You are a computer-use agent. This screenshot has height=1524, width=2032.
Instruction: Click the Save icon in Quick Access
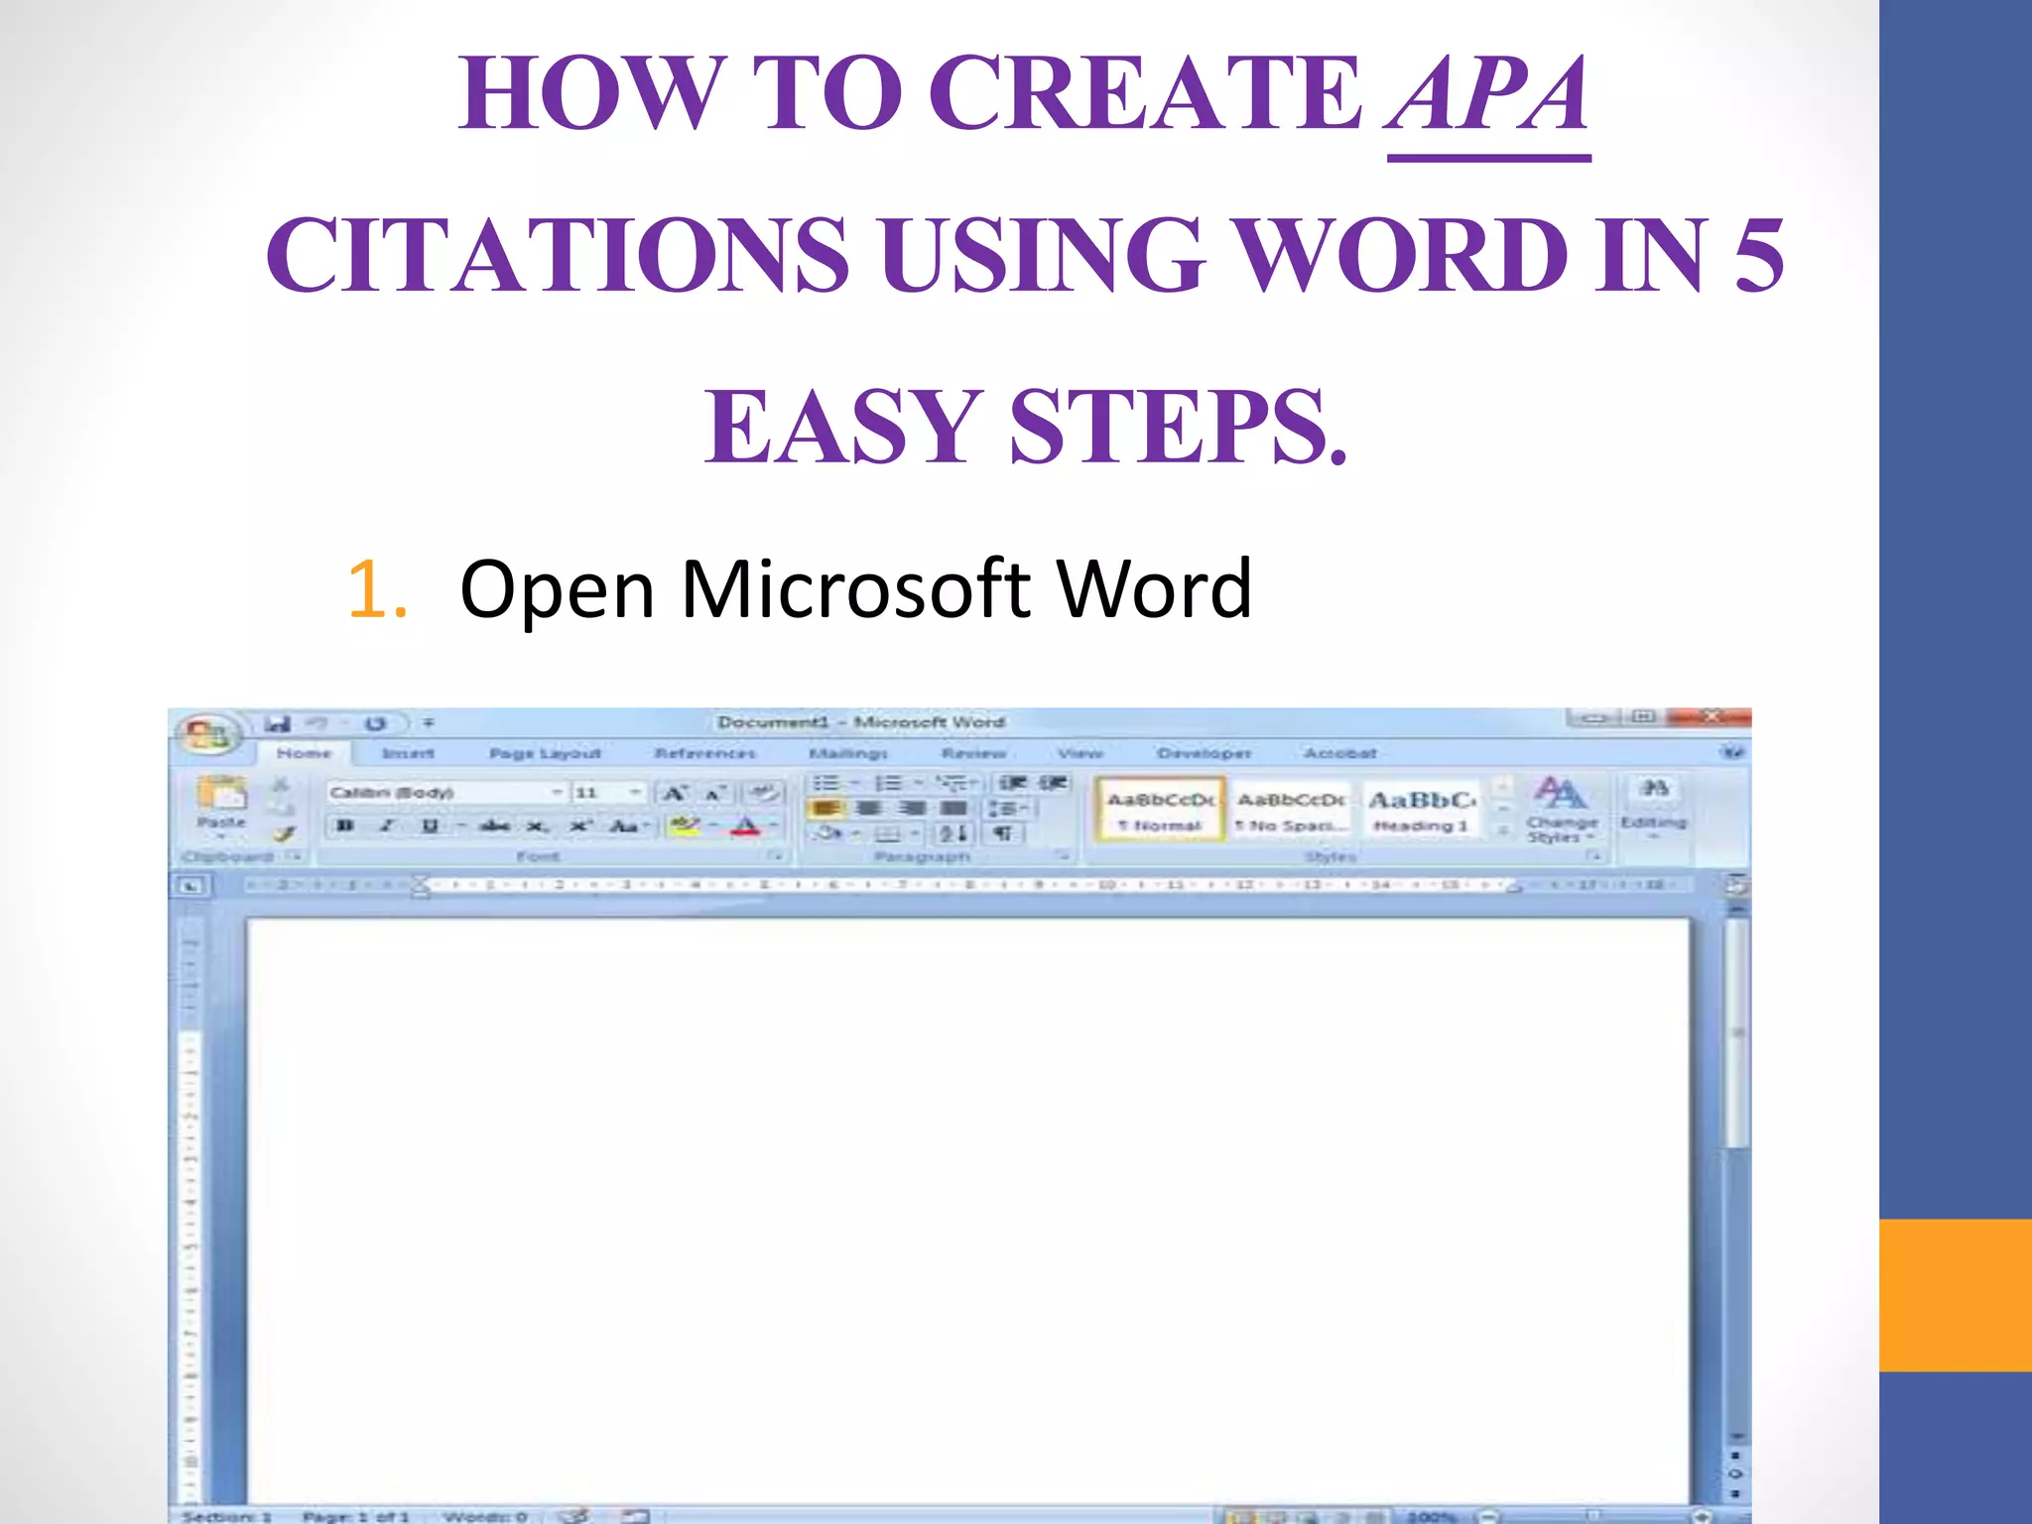(278, 723)
